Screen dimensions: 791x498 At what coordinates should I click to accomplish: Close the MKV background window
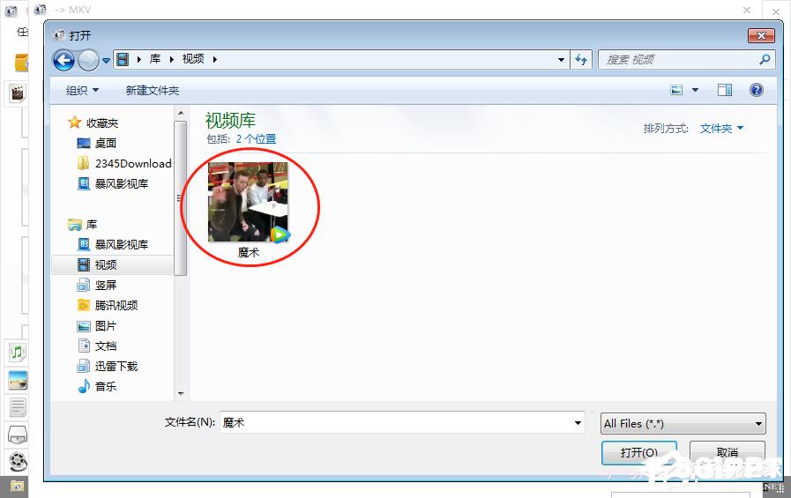tap(747, 10)
